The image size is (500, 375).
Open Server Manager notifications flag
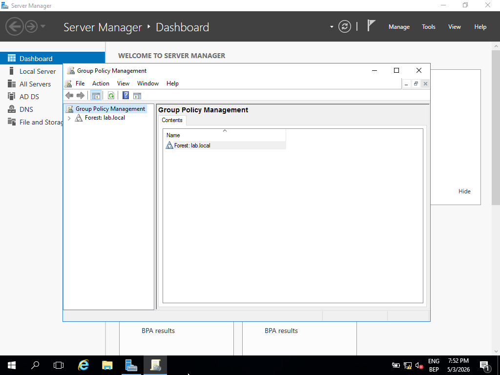click(371, 25)
